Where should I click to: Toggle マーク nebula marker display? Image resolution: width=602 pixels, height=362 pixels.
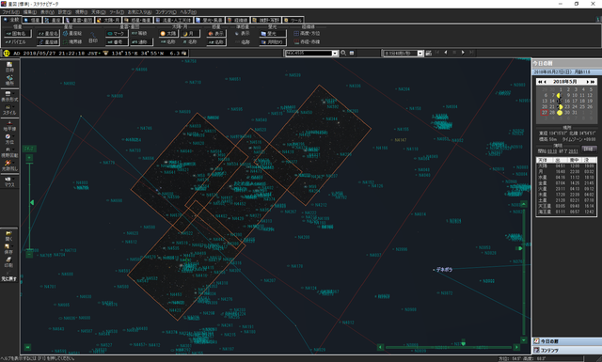(x=117, y=34)
